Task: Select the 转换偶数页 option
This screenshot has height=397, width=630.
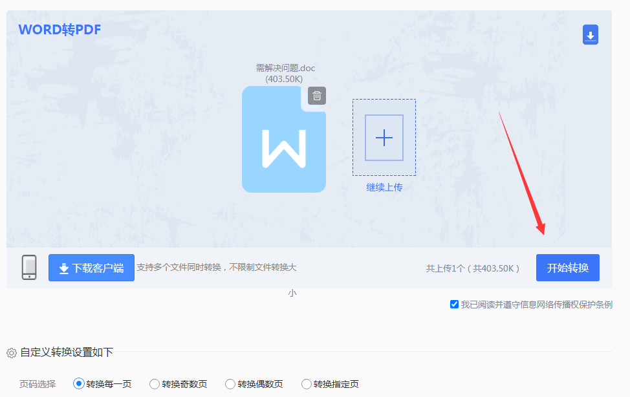Action: pyautogui.click(x=230, y=383)
